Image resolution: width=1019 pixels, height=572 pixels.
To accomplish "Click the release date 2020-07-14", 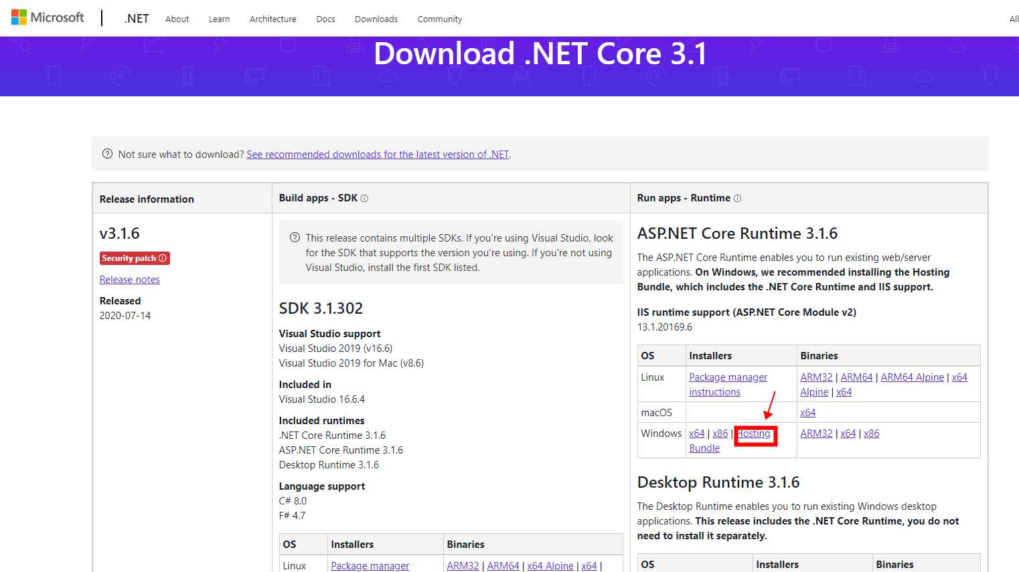I will (x=125, y=316).
